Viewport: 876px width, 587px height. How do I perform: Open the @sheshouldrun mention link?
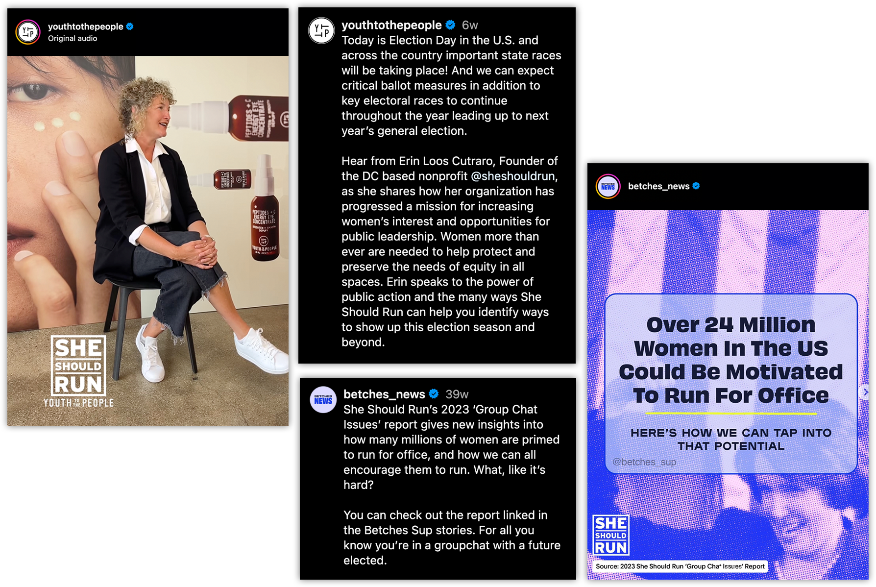(x=513, y=176)
